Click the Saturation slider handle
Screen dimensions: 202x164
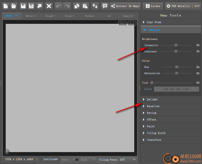point(177,73)
